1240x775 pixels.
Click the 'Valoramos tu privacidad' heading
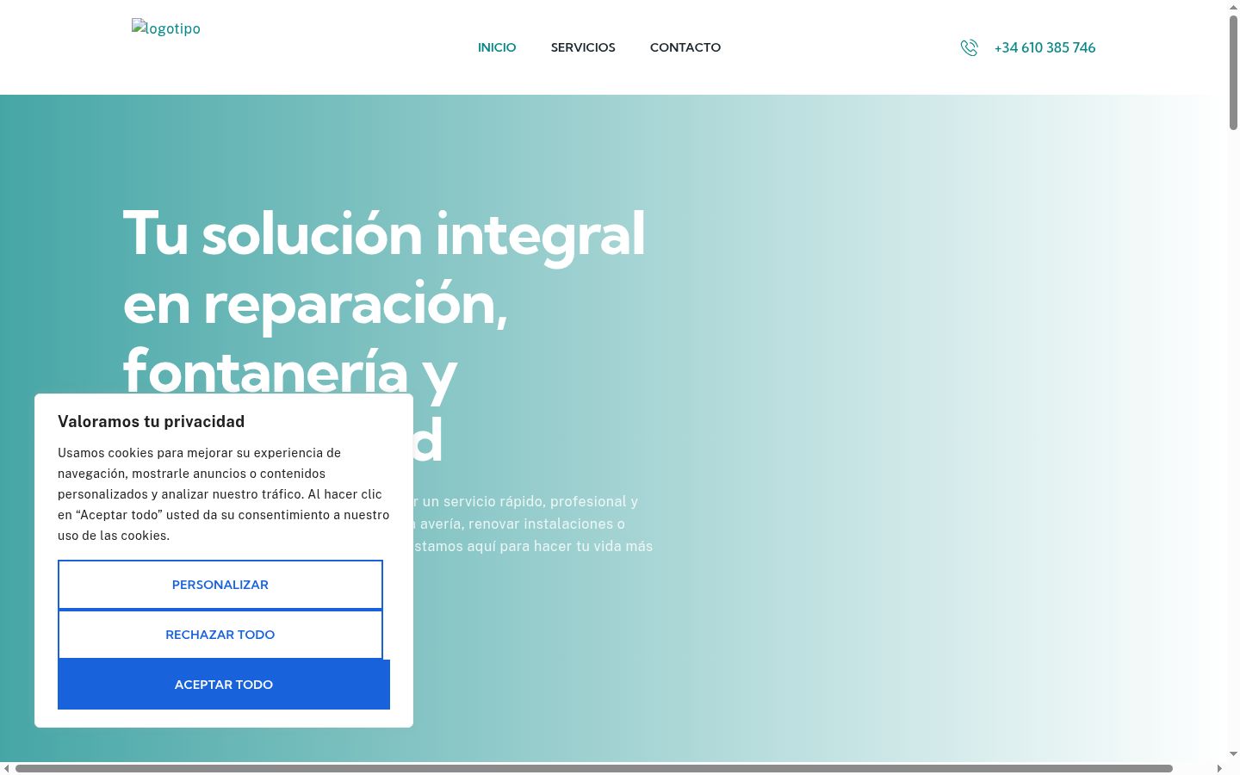(x=152, y=421)
